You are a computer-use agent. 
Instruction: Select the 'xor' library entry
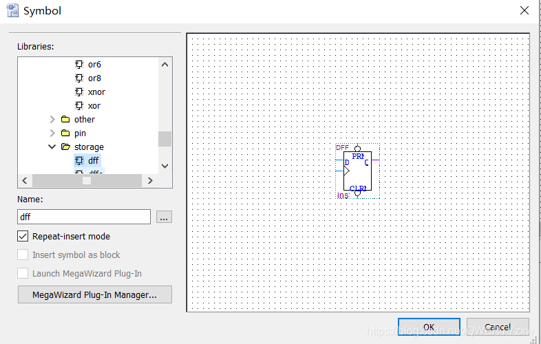pyautogui.click(x=94, y=106)
